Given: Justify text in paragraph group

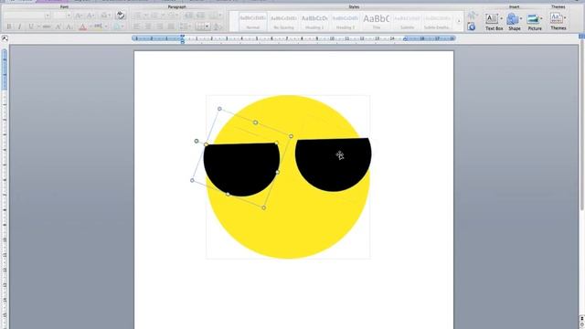Looking at the screenshot, I should [171, 27].
